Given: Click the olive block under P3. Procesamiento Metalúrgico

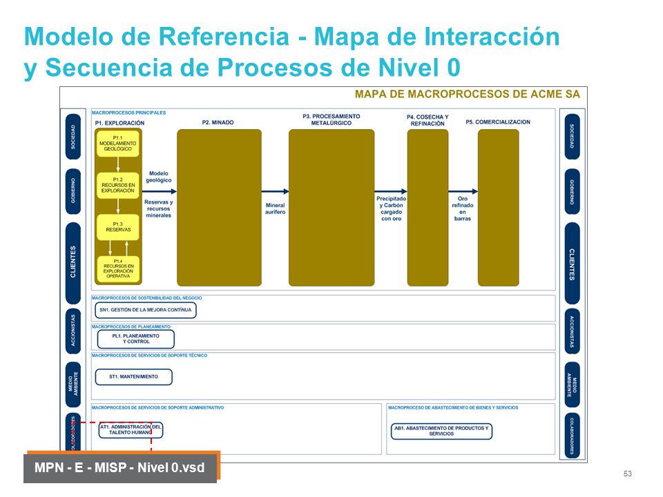Looking at the screenshot, I should [x=331, y=208].
